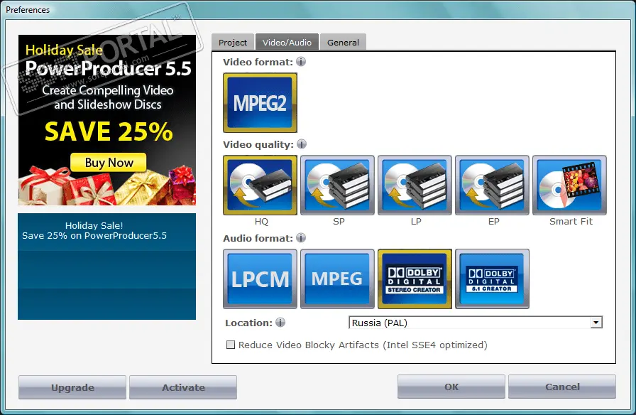Pick LP video quality icon
Image resolution: width=636 pixels, height=415 pixels.
[x=415, y=185]
